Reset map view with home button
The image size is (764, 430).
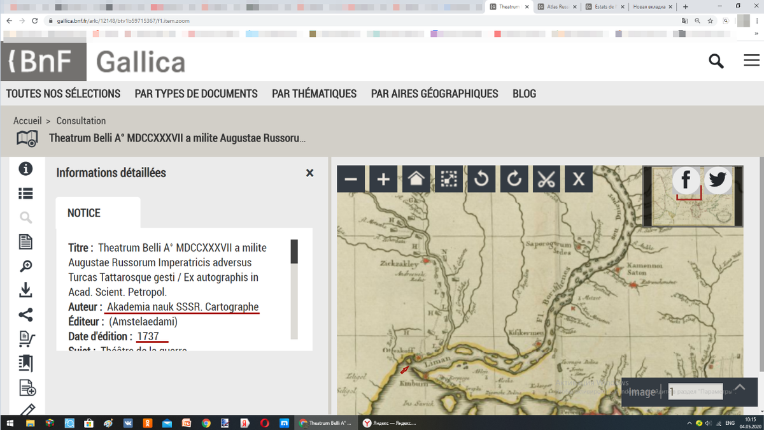click(x=416, y=179)
